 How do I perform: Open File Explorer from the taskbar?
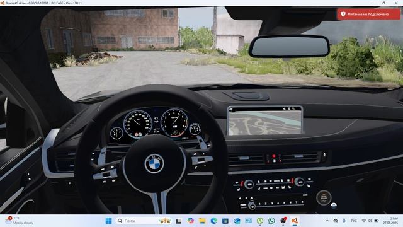point(202,221)
